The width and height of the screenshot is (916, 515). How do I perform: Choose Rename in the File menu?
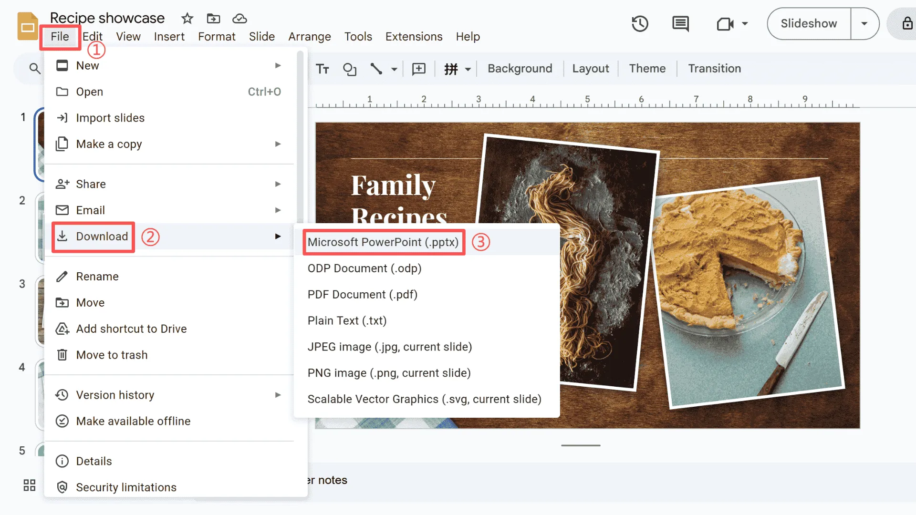[169, 277]
